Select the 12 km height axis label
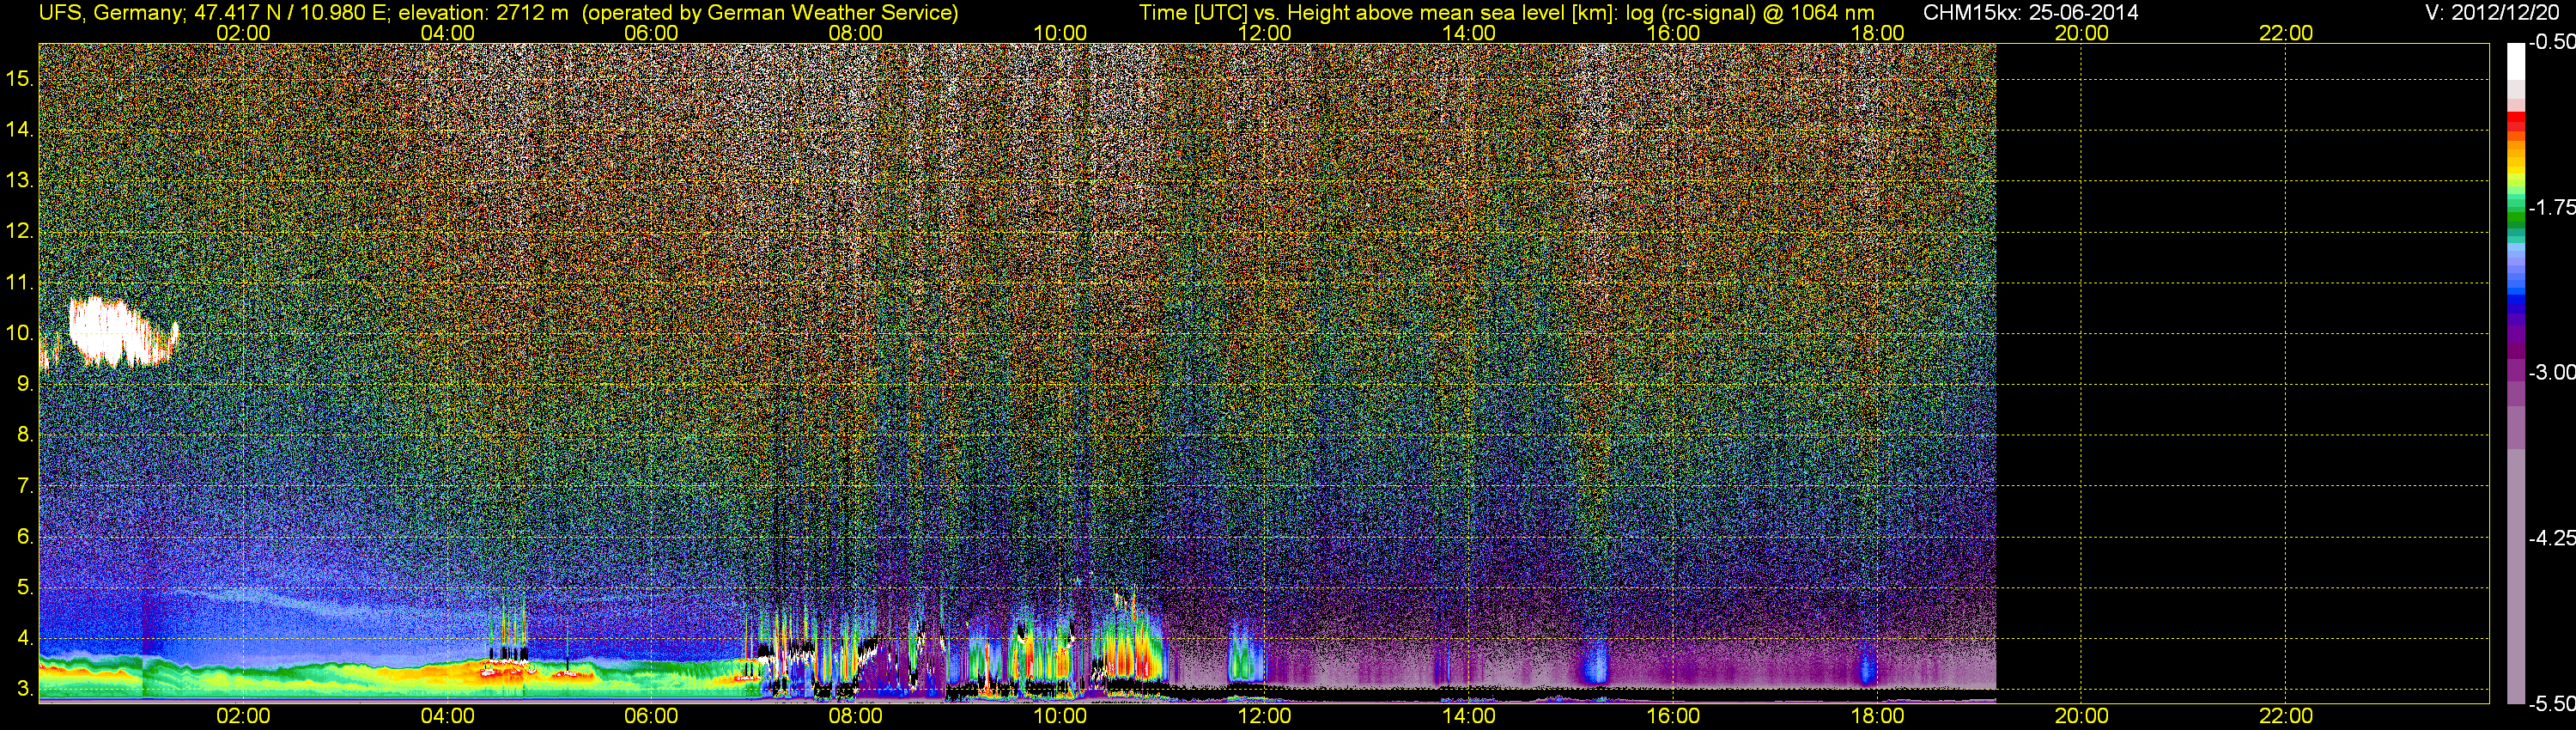 [20, 231]
